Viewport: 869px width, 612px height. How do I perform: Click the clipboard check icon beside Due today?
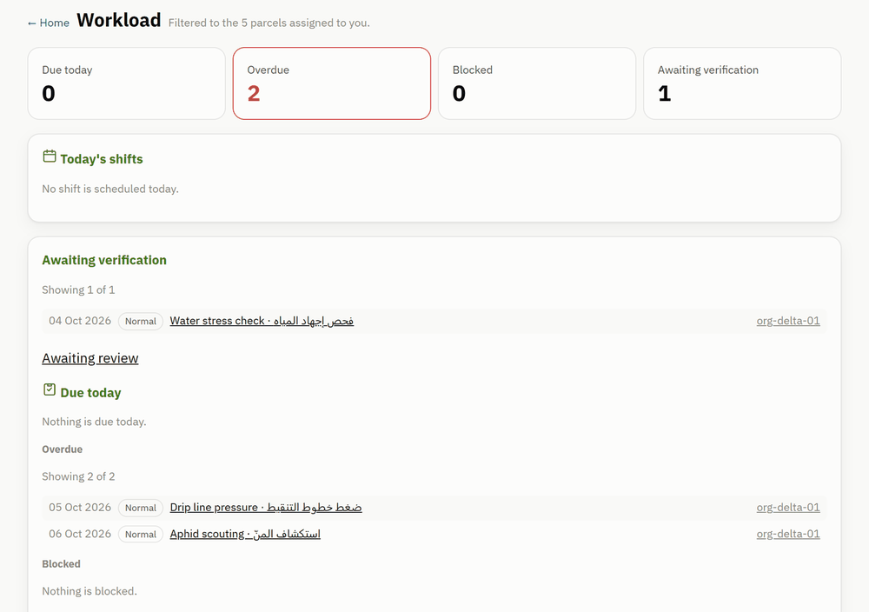tap(50, 389)
